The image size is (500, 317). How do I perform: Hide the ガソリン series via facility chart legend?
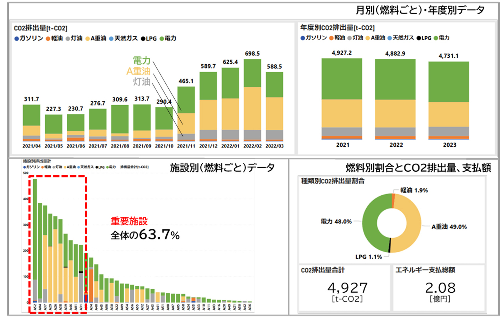click(24, 167)
